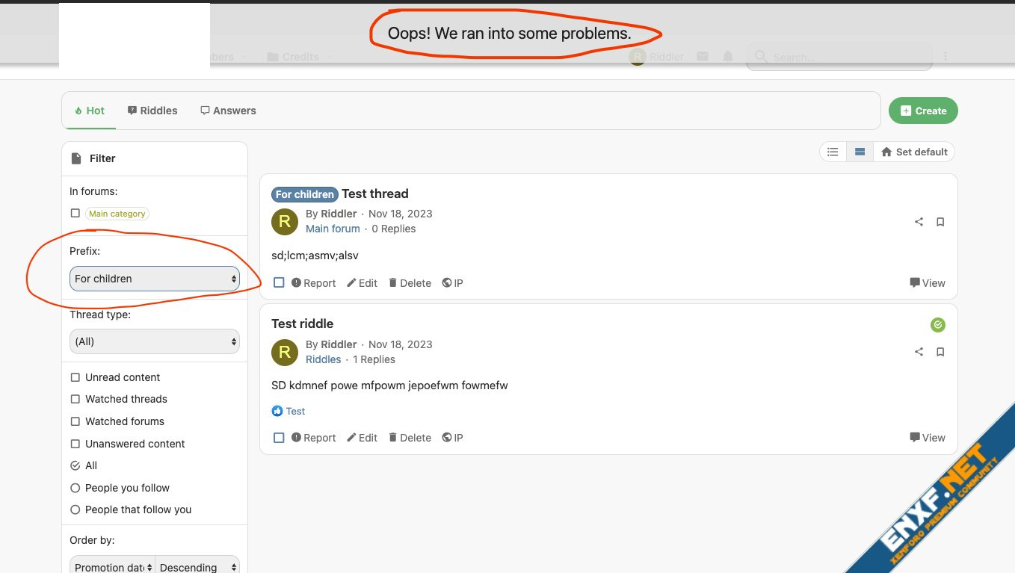The height and width of the screenshot is (573, 1015).
Task: Bookmark the Test riddle post
Action: (940, 352)
